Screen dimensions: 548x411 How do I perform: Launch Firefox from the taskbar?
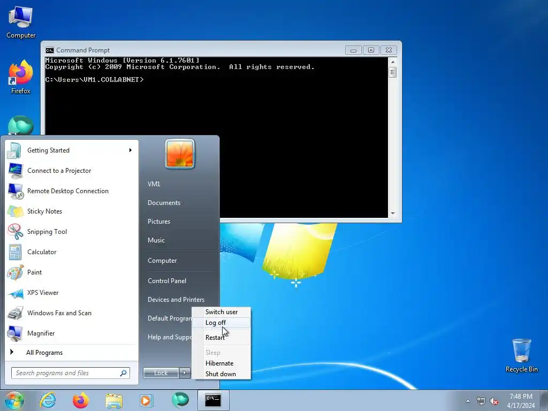pyautogui.click(x=81, y=400)
